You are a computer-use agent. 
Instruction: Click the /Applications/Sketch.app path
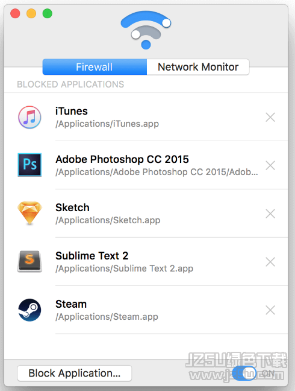click(x=108, y=220)
